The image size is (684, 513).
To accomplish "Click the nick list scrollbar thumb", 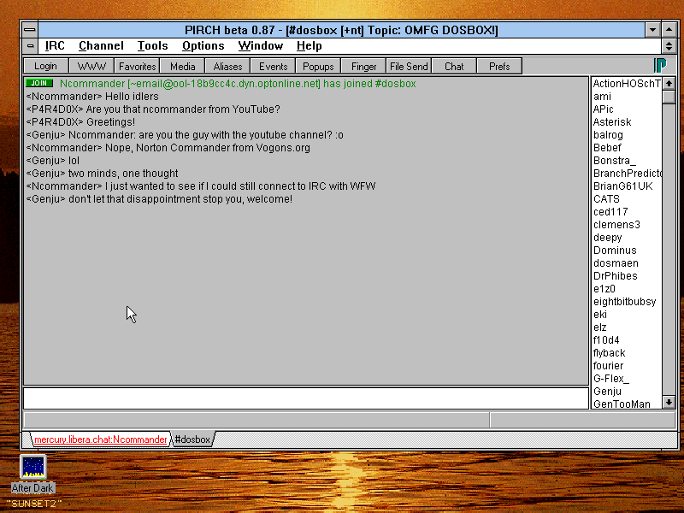I will click(x=669, y=97).
